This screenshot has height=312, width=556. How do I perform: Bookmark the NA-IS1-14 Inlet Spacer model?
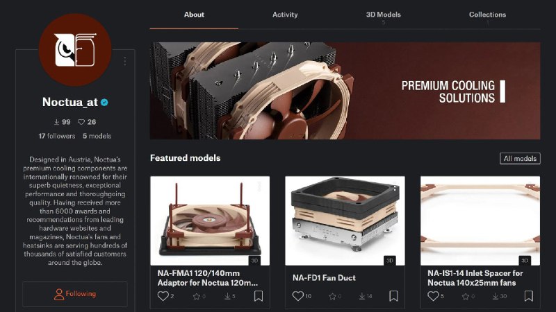[x=529, y=296]
